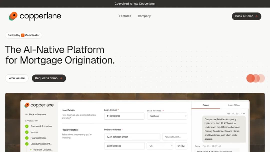Click the Y Combinator logo badge
Image resolution: width=270 pixels, height=152 pixels.
coord(23,35)
